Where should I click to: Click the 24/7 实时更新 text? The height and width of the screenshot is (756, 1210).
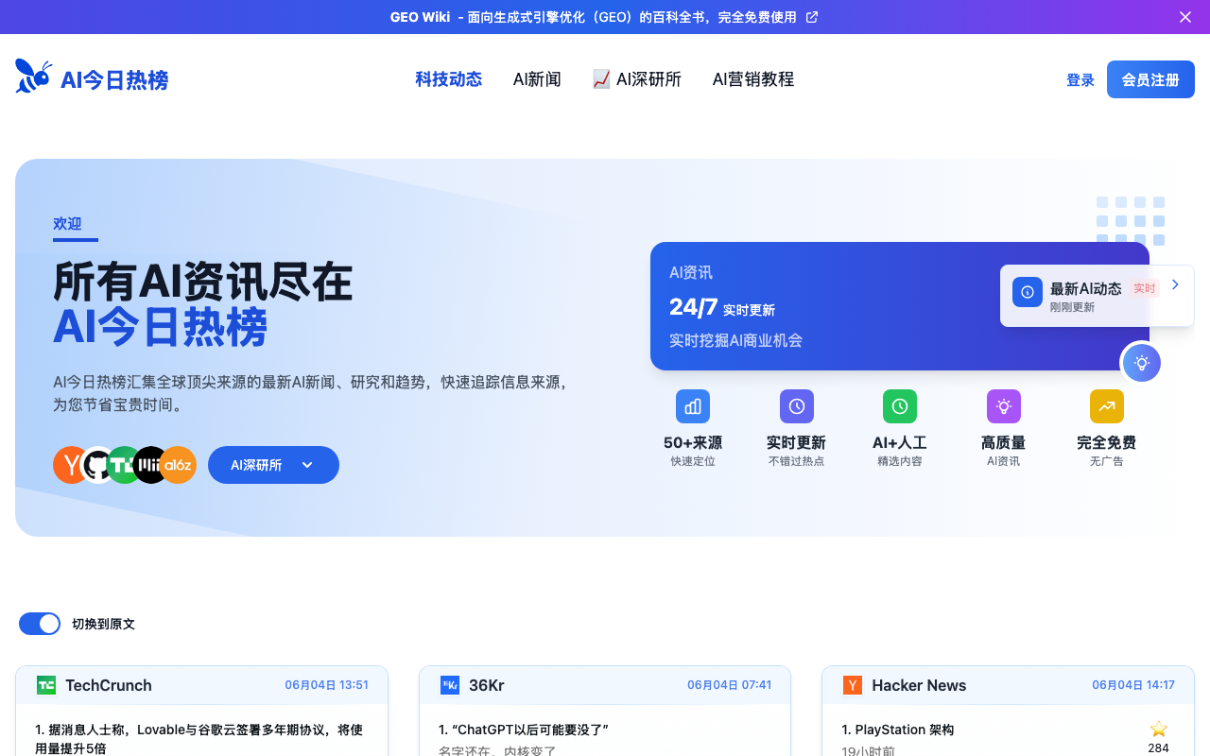tap(722, 307)
